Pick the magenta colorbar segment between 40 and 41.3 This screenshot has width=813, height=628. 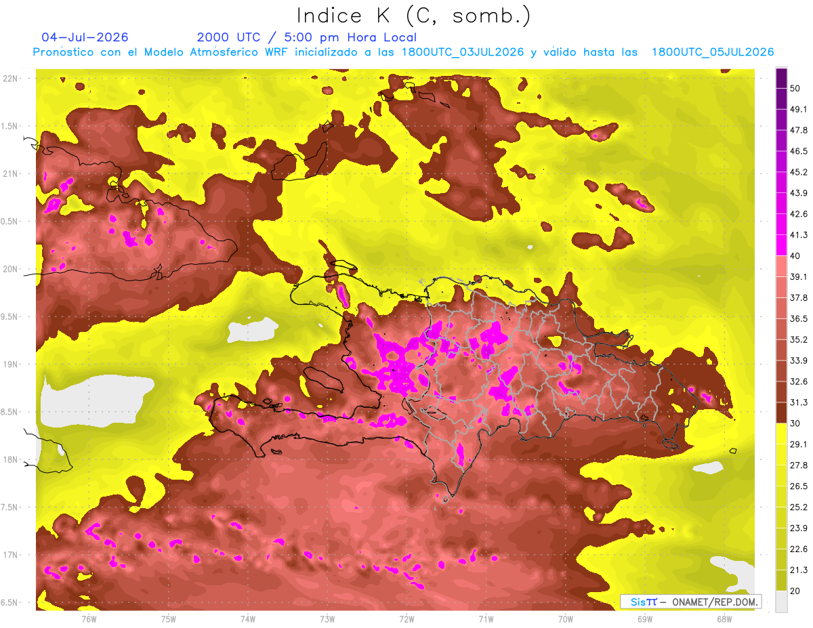click(x=781, y=245)
